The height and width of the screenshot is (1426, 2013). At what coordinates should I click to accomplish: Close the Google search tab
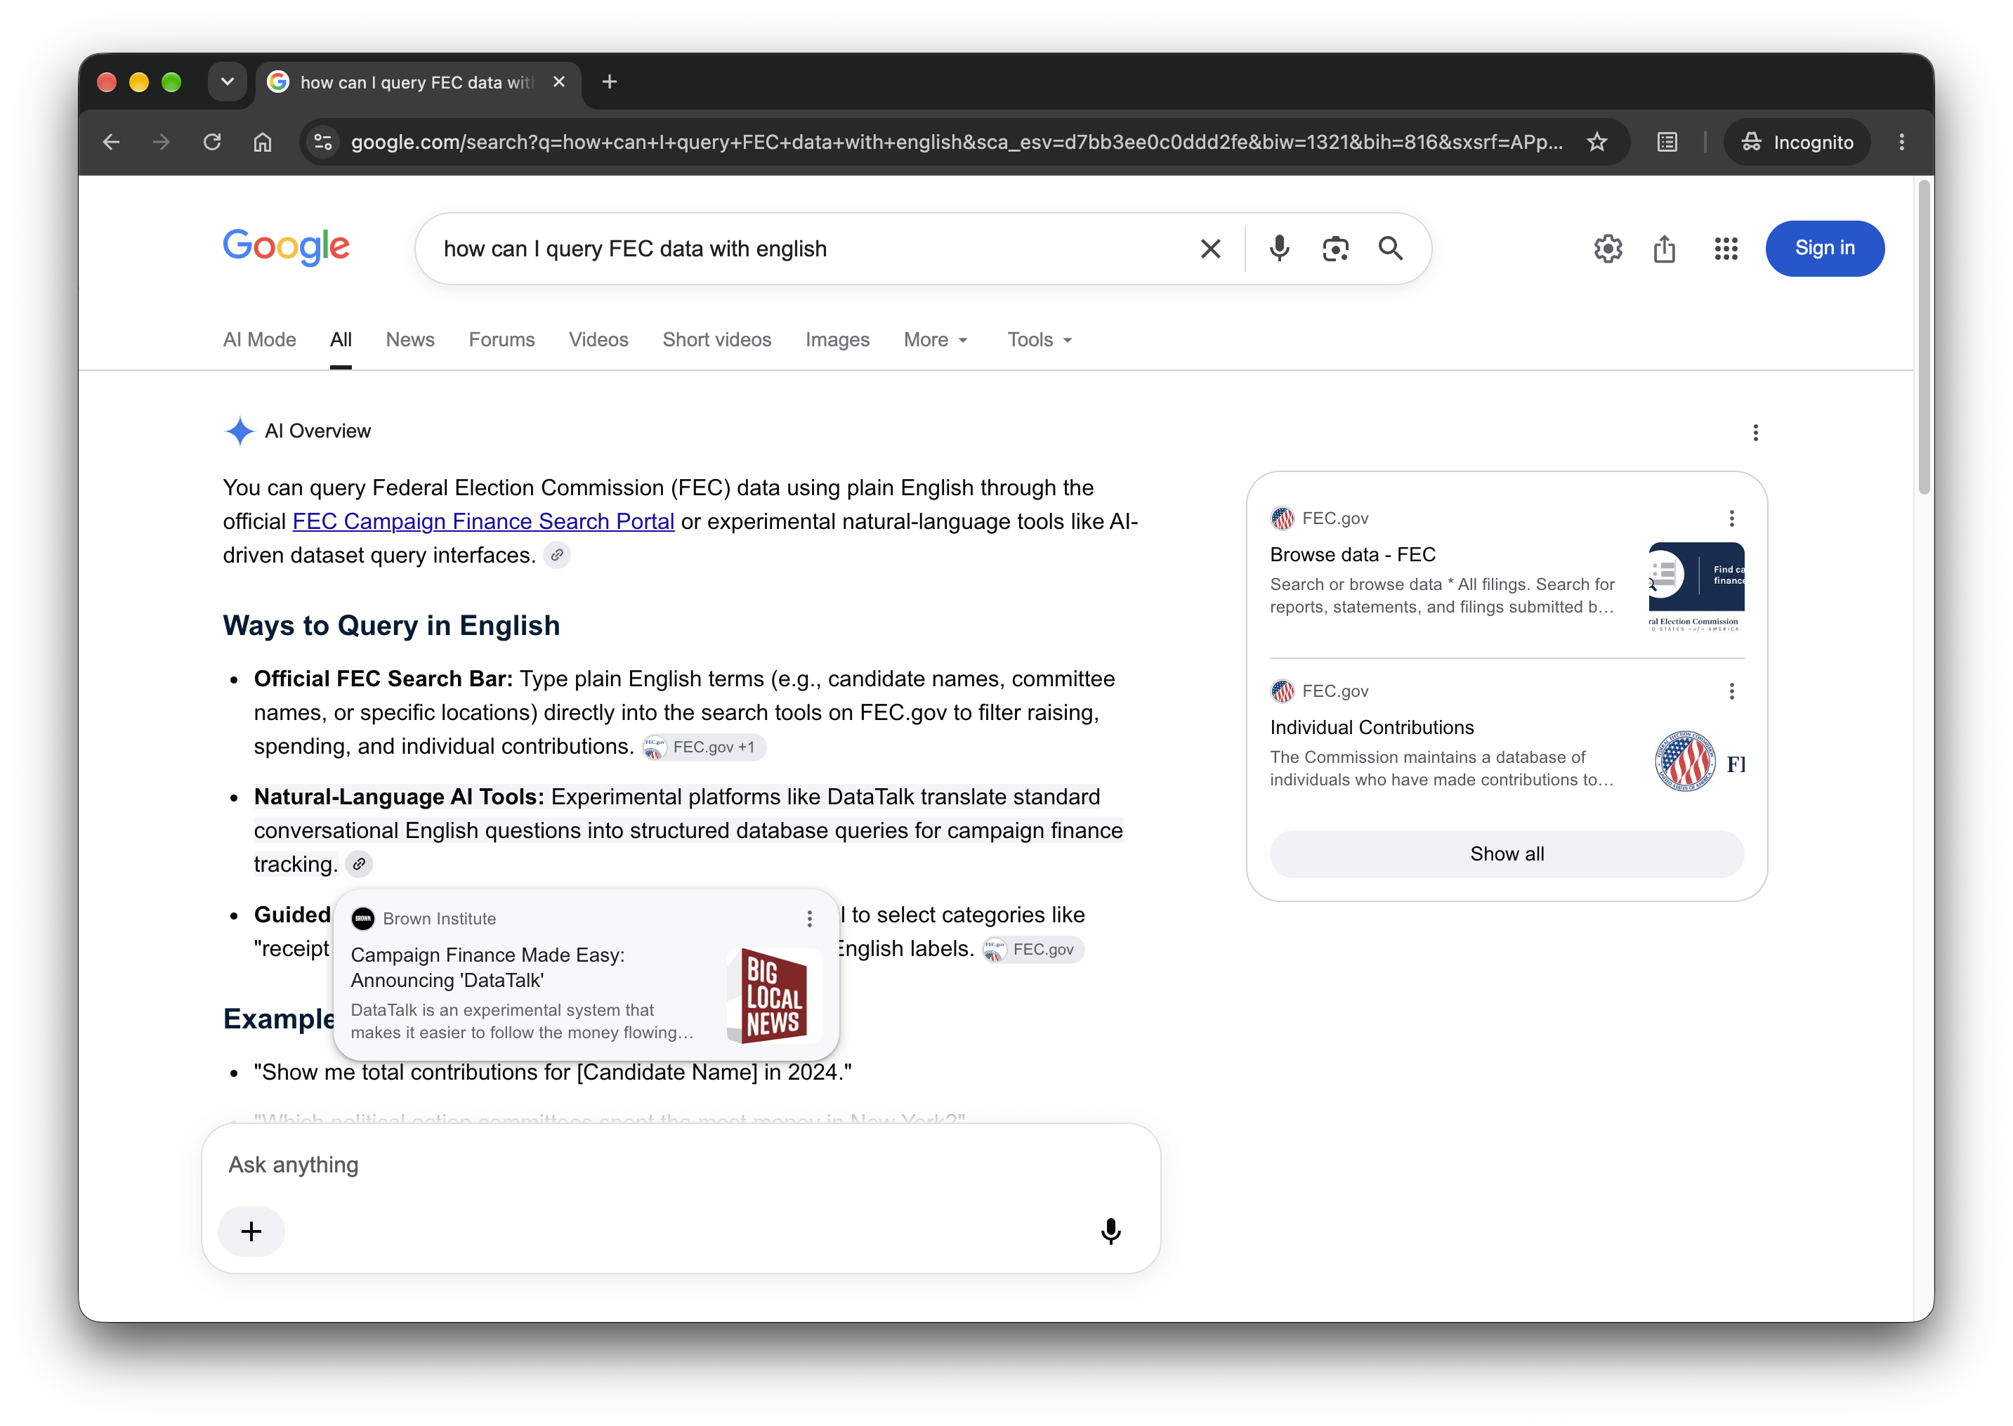pyautogui.click(x=559, y=81)
